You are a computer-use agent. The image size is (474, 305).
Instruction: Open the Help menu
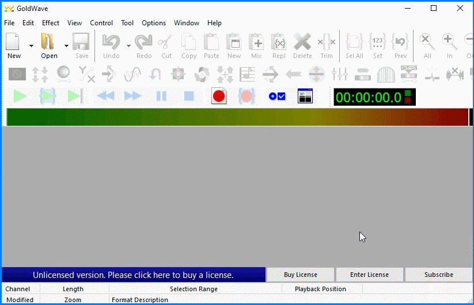coord(214,23)
